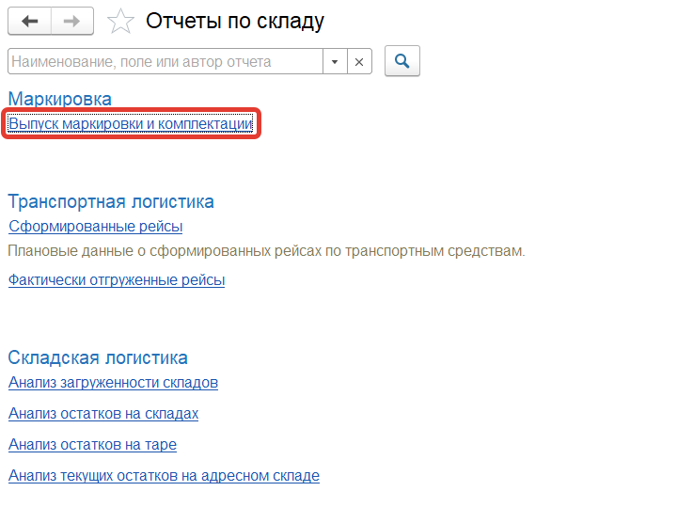
Task: Click the magnifier search button
Action: 402,61
